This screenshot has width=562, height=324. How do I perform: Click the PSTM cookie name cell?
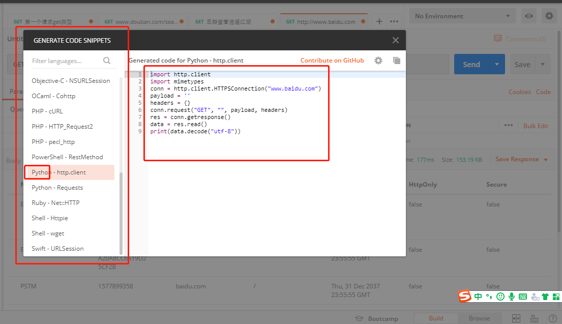28,286
